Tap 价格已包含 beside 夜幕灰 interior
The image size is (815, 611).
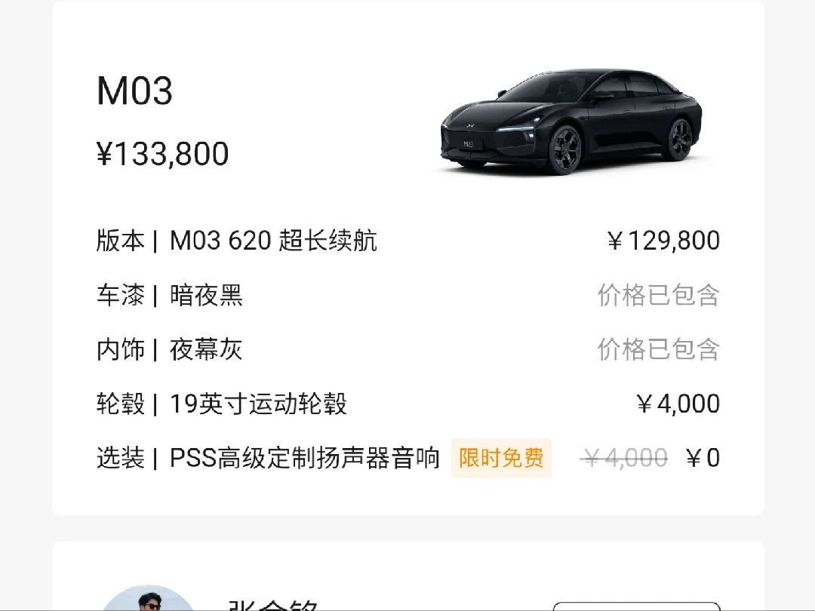coord(659,349)
